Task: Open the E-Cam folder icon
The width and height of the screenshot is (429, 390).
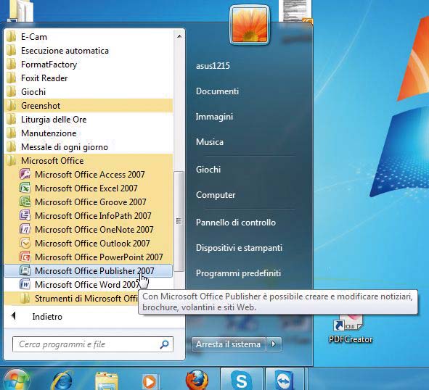Action: (11, 37)
